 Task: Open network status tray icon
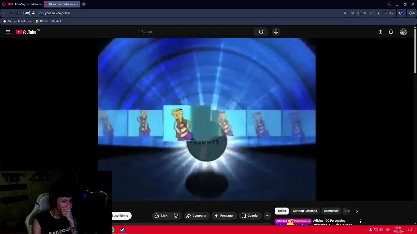click(376, 230)
